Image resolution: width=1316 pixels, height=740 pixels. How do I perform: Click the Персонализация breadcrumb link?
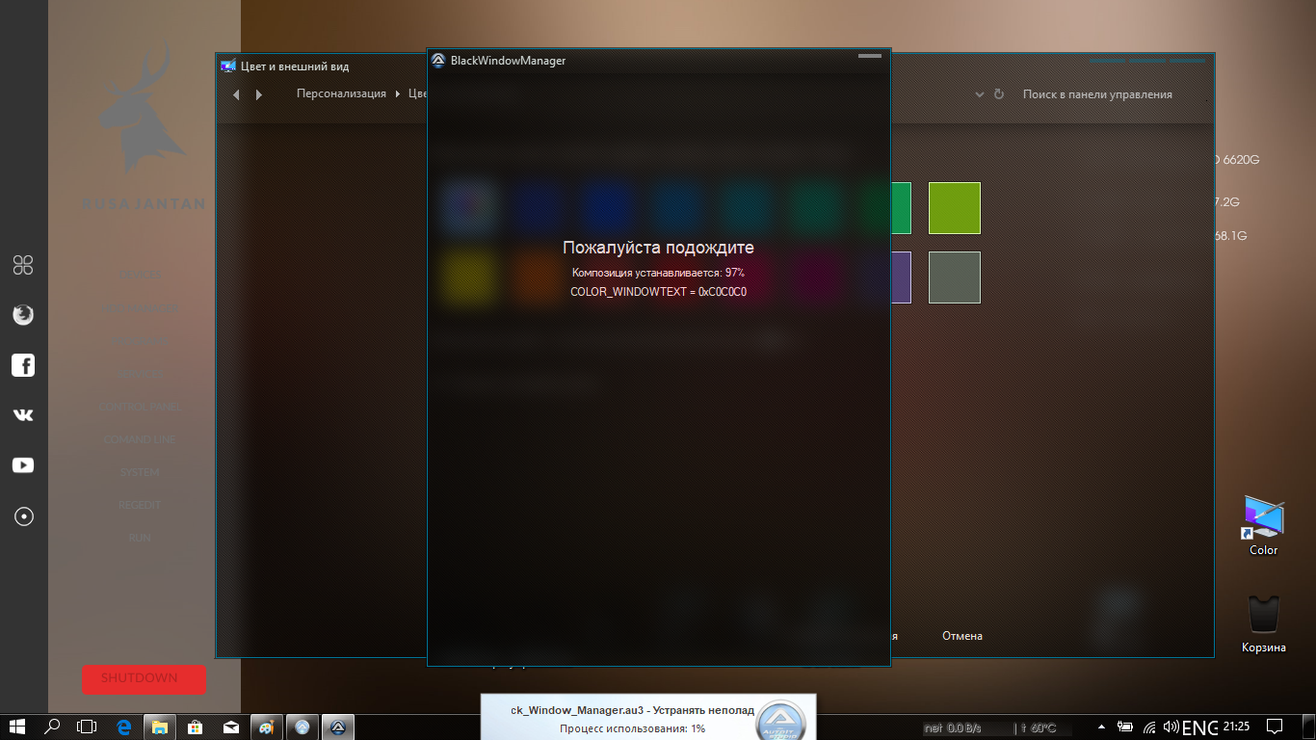(341, 94)
